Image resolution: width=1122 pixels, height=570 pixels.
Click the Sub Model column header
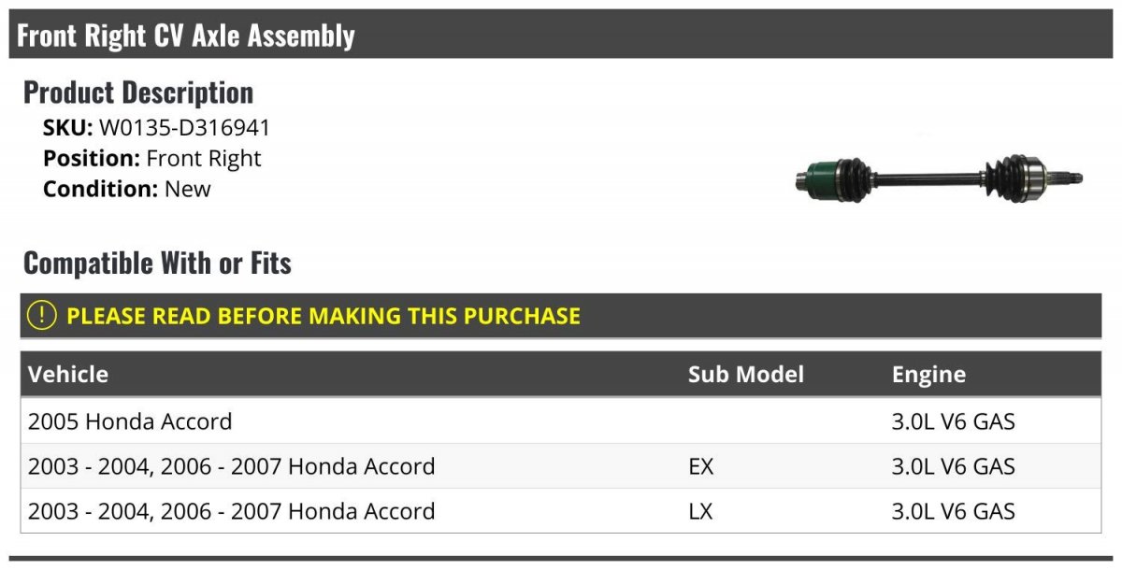point(745,375)
